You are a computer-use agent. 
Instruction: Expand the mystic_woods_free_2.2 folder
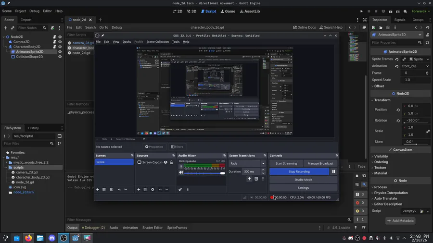pyautogui.click(x=6, y=162)
